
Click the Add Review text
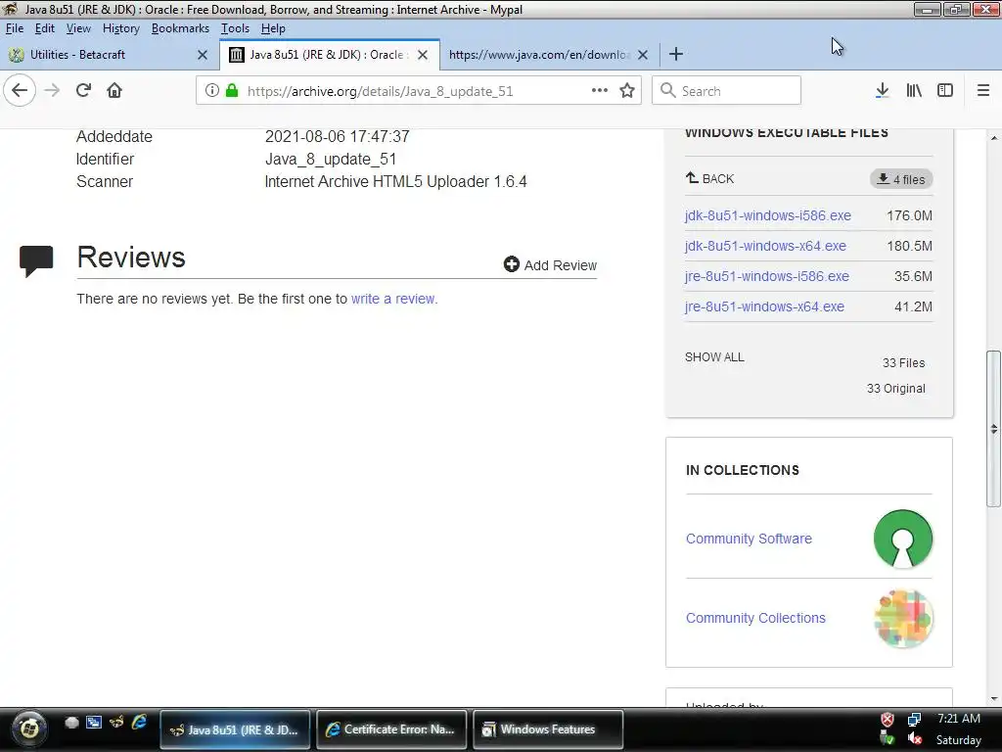[x=561, y=264]
